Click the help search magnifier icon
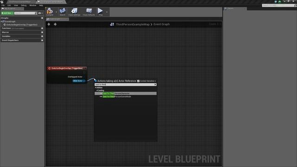The image size is (297, 167). click(x=295, y=5)
